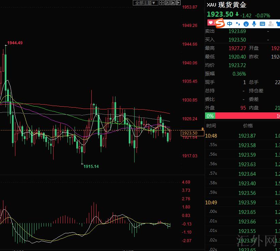
Task: Click the 时间 column header in trade list
Action: (x=211, y=126)
